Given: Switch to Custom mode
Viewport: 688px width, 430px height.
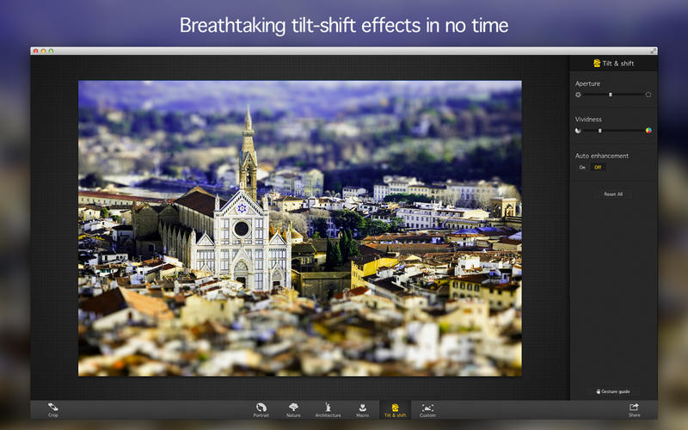Looking at the screenshot, I should coord(427,410).
